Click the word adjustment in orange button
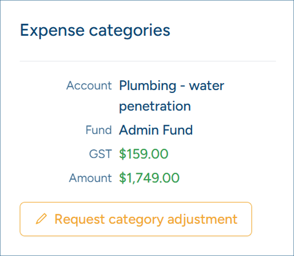Screen dimensions: 294x256 point(202,220)
